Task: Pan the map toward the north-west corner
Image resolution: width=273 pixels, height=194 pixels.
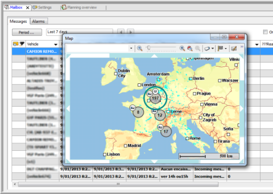Action: 68,56
